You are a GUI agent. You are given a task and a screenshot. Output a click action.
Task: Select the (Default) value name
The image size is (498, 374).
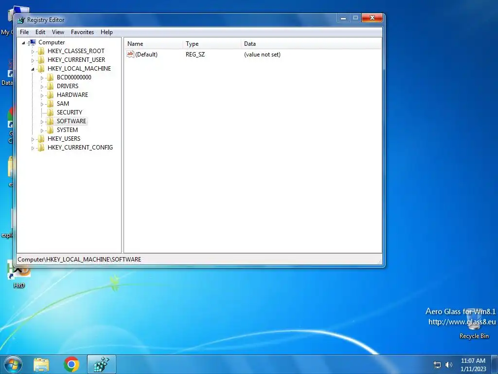(x=146, y=55)
